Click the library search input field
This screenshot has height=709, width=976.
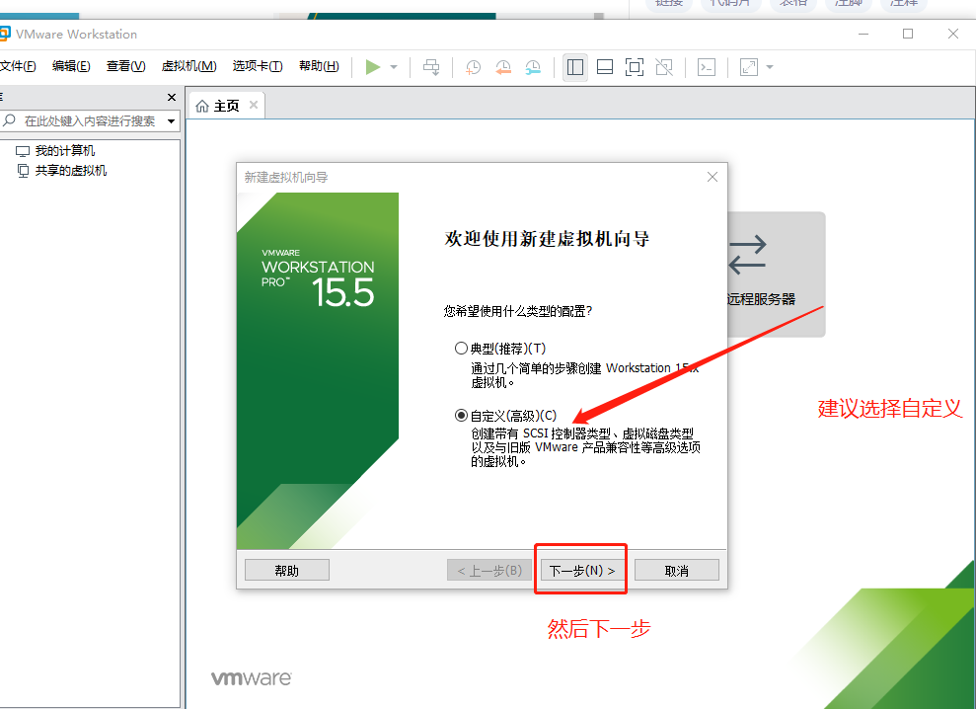[x=90, y=120]
